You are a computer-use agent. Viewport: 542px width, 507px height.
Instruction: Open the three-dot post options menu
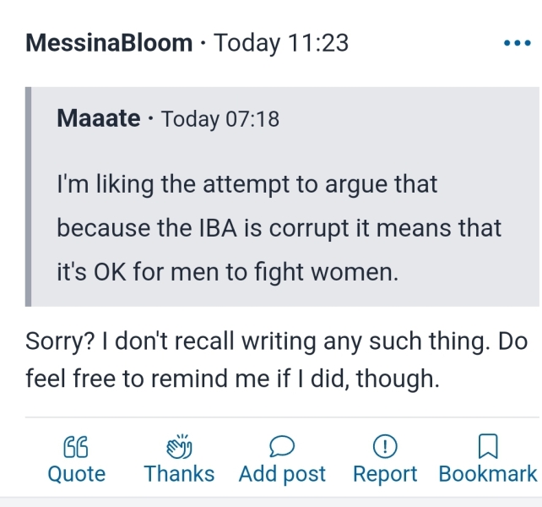point(516,43)
